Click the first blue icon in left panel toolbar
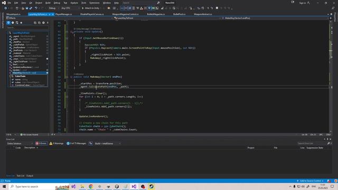The width and height of the screenshot is (338, 190). point(8,23)
